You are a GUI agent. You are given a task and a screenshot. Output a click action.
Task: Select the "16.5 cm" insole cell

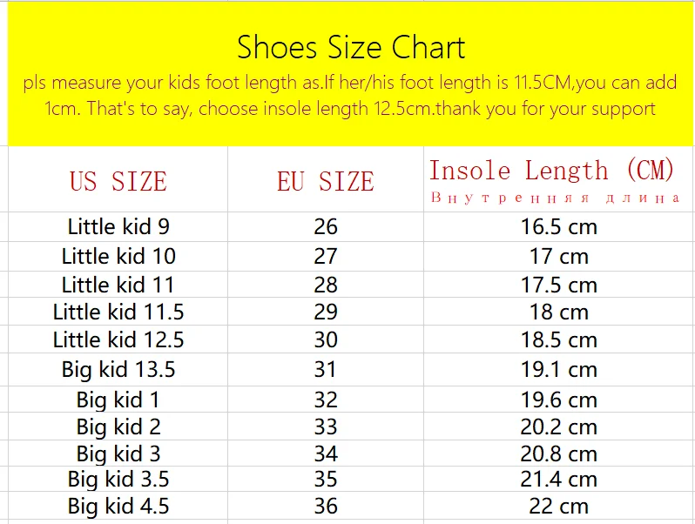pyautogui.click(x=558, y=227)
